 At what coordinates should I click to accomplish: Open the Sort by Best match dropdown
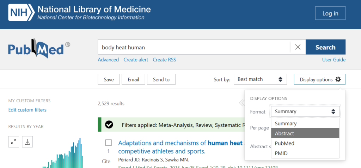[x=260, y=79]
